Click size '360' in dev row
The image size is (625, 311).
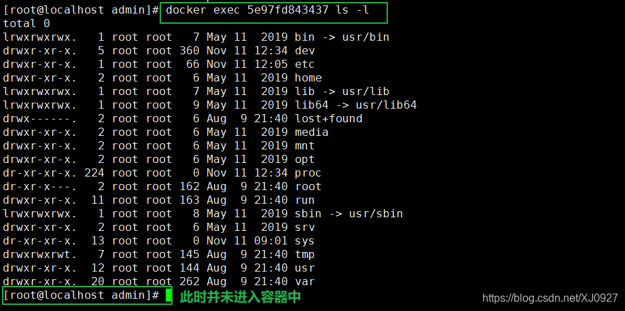pos(190,51)
